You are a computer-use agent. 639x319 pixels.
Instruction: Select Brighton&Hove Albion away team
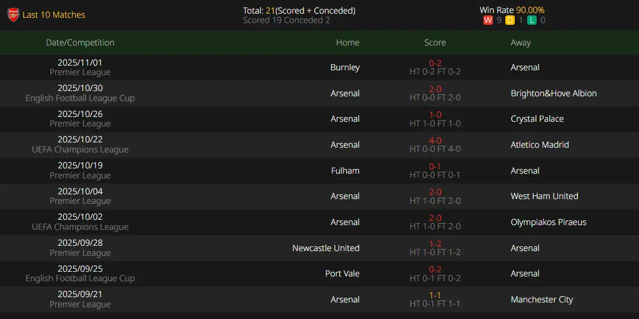click(553, 93)
